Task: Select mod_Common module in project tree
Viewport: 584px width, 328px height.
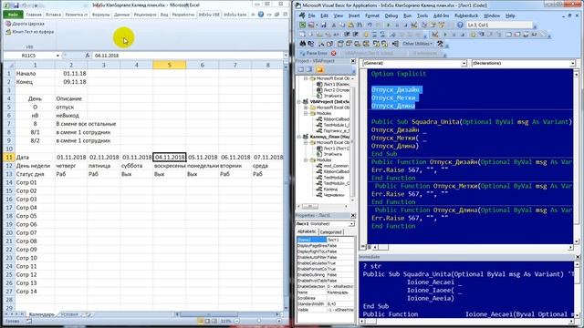Action: pos(332,166)
